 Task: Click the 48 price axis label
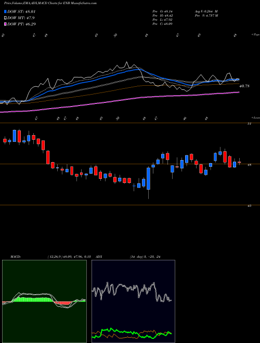(x=250, y=165)
